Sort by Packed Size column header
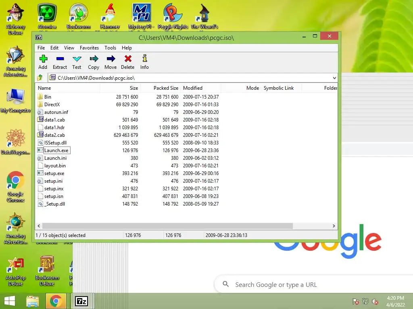This screenshot has width=413, height=309. tap(160, 88)
